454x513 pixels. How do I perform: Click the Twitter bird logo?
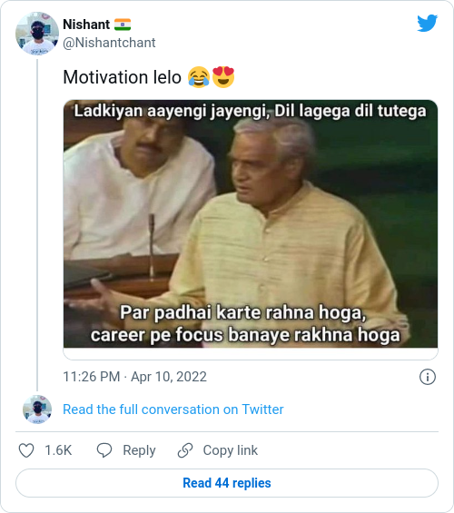427,23
